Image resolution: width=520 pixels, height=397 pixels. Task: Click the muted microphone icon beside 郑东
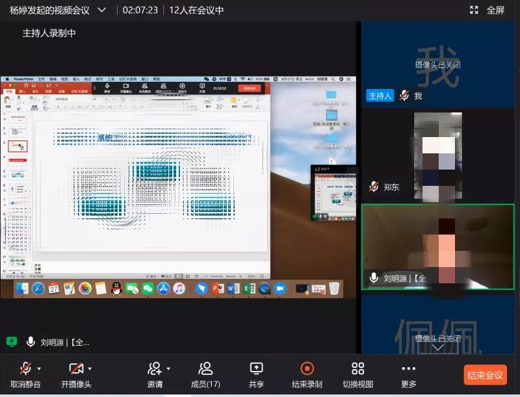pyautogui.click(x=374, y=187)
